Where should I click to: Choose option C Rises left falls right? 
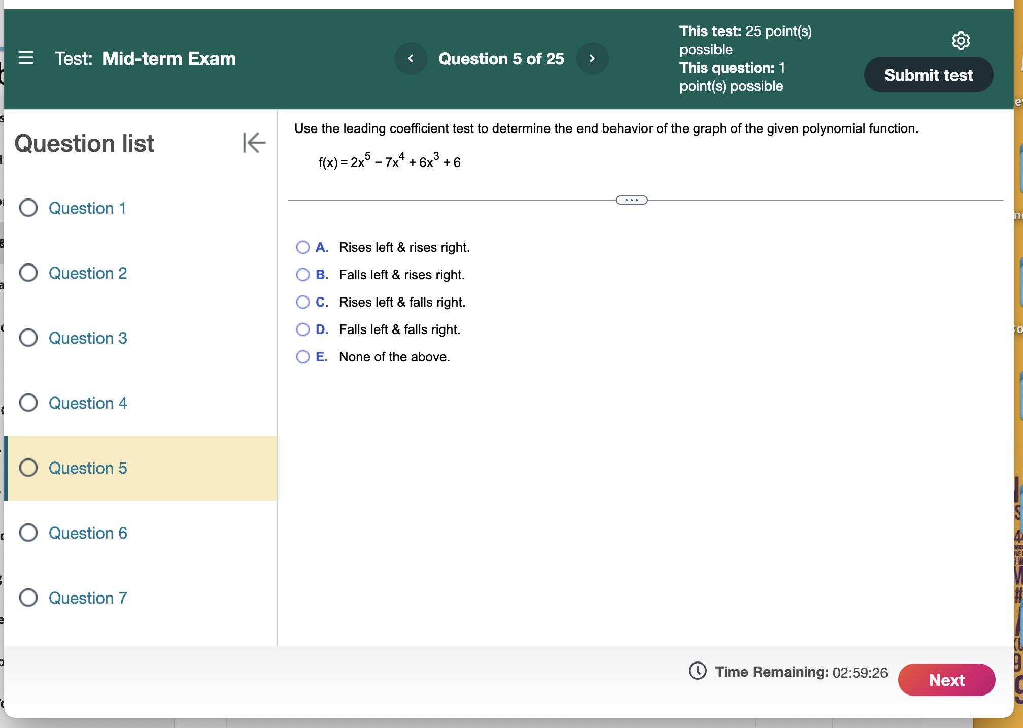[303, 302]
